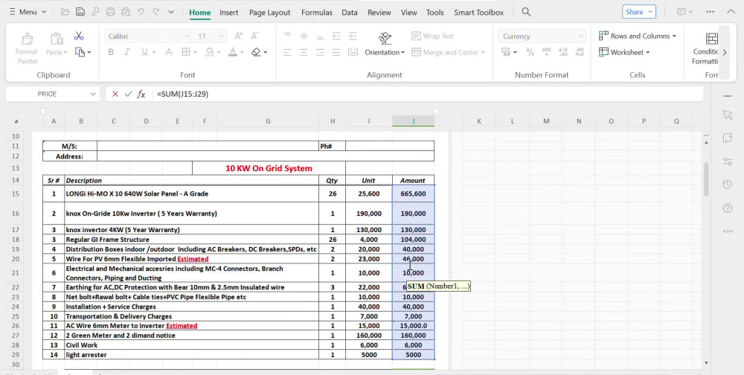Open the Rows and Columns dropdown
Screen dimensions: 744x375
[x=638, y=36]
